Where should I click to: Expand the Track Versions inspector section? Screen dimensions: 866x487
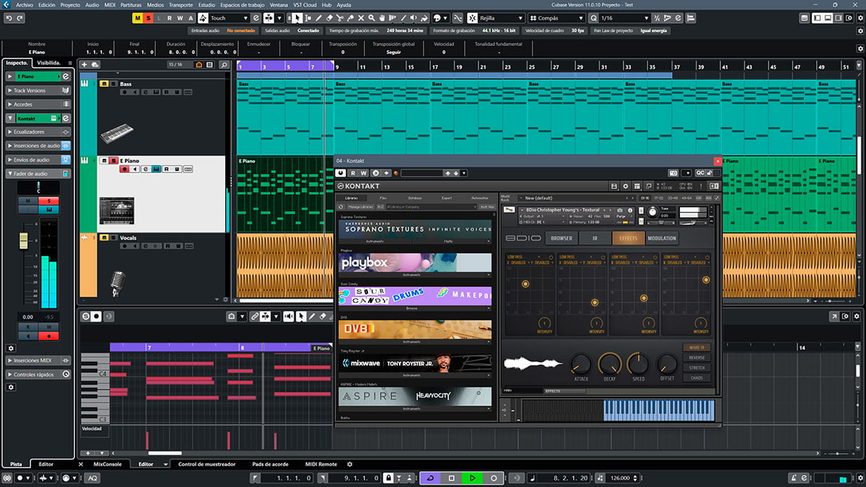point(38,90)
